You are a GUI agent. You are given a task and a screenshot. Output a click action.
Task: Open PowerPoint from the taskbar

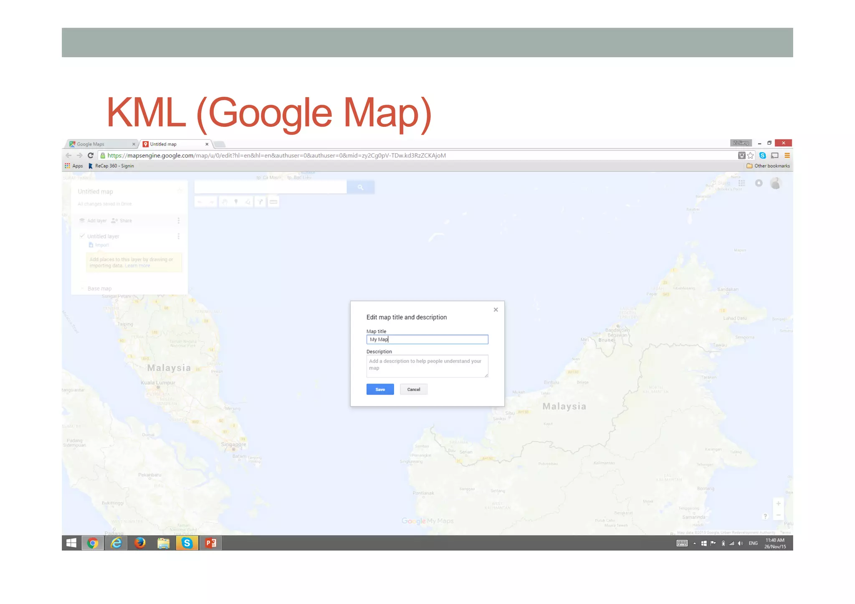coord(211,543)
